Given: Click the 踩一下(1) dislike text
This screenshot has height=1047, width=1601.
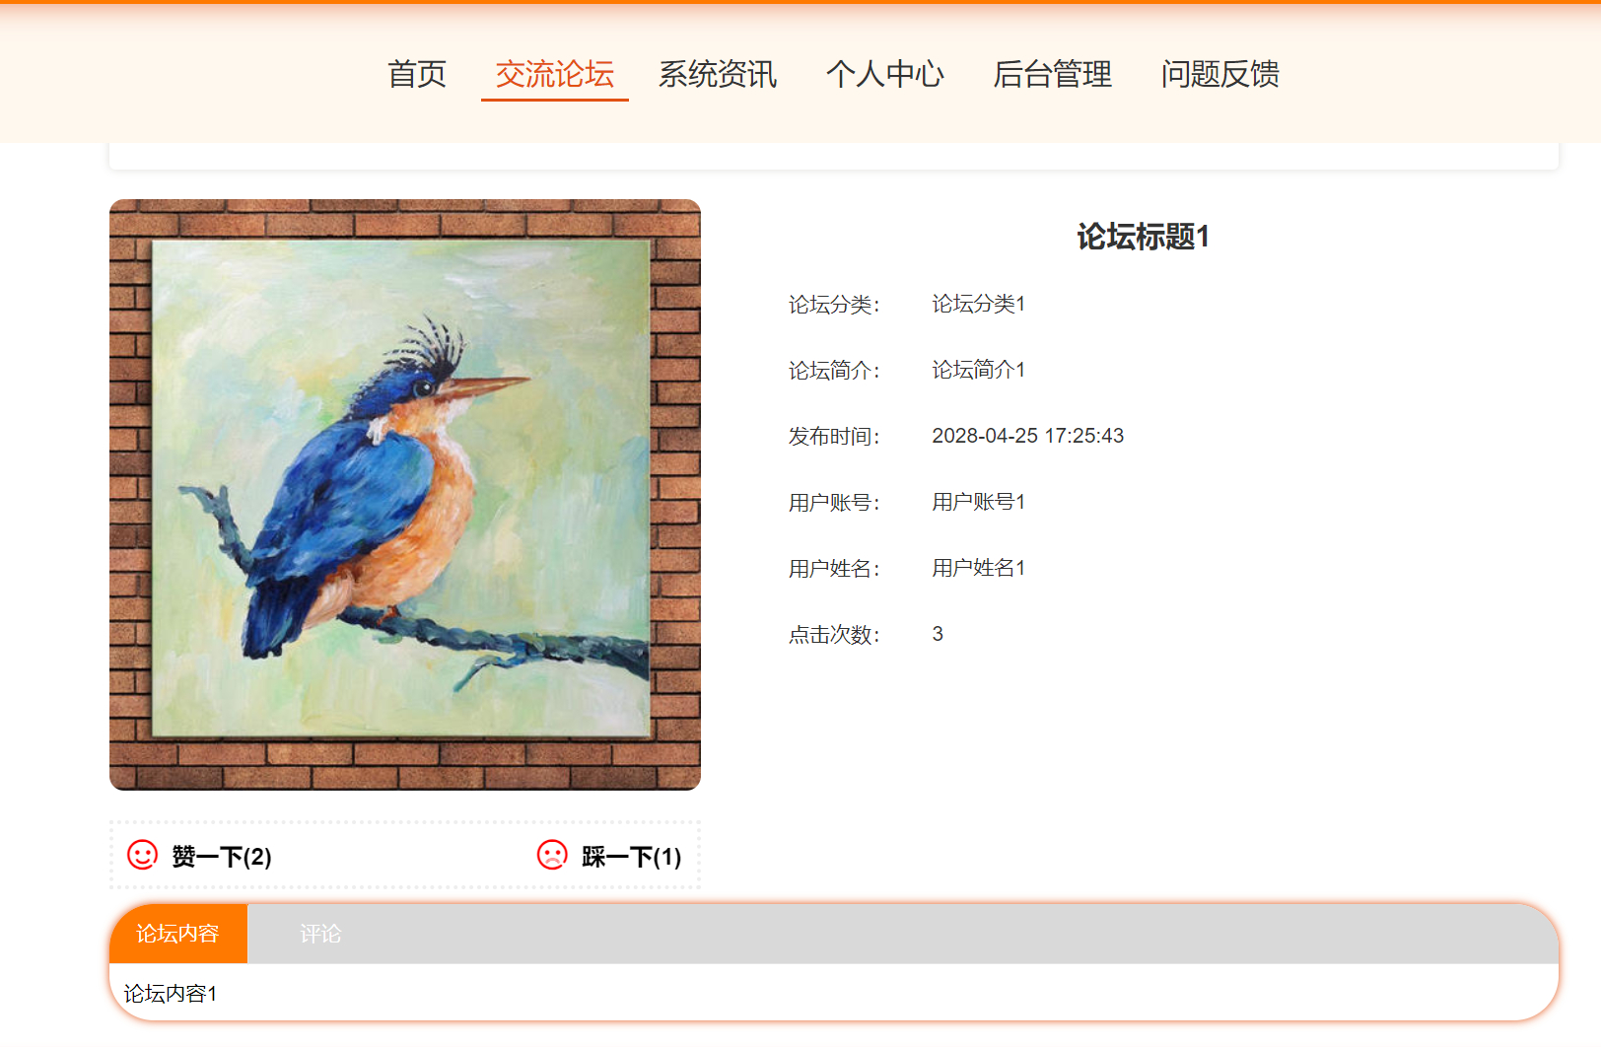Looking at the screenshot, I should coord(632,857).
